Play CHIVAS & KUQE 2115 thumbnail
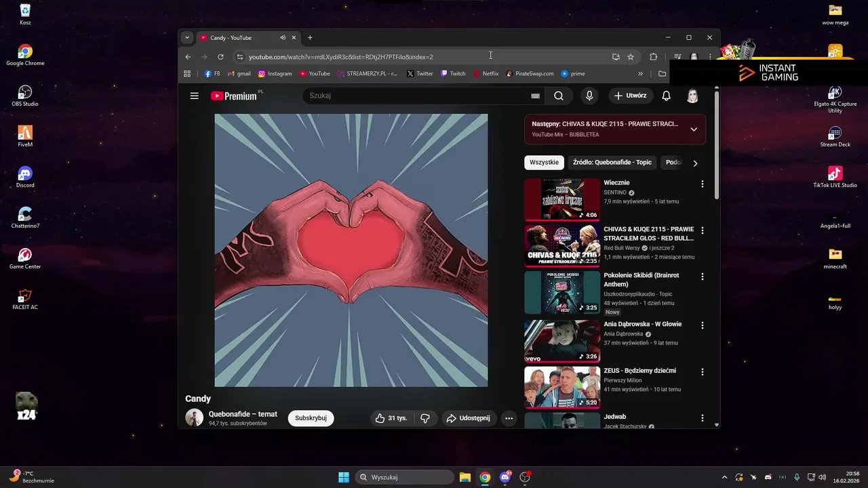The width and height of the screenshot is (868, 488). click(x=562, y=246)
